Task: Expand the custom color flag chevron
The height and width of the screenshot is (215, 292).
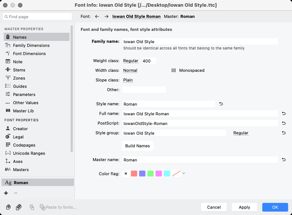Action: tap(184, 174)
